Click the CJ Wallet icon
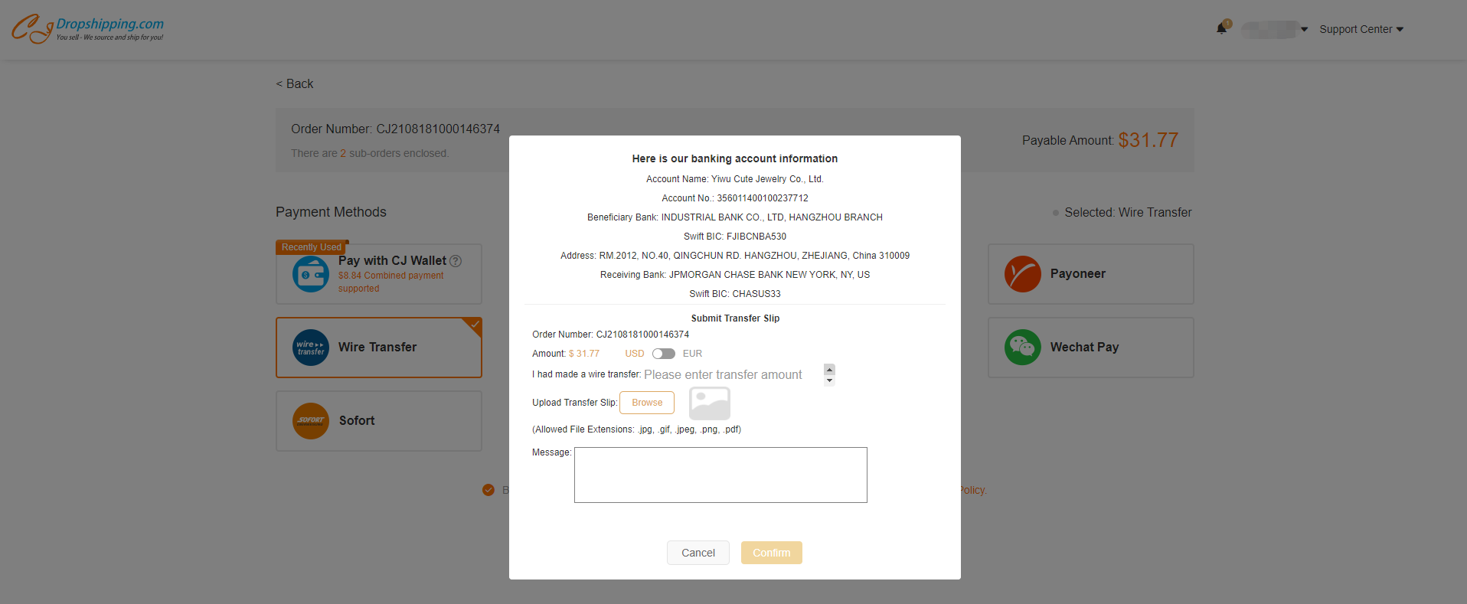This screenshot has width=1467, height=604. 311,274
